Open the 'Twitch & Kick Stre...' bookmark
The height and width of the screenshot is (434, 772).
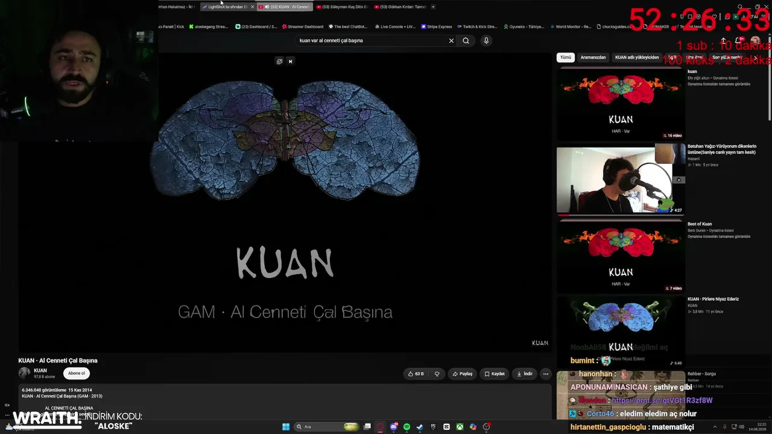(x=477, y=27)
